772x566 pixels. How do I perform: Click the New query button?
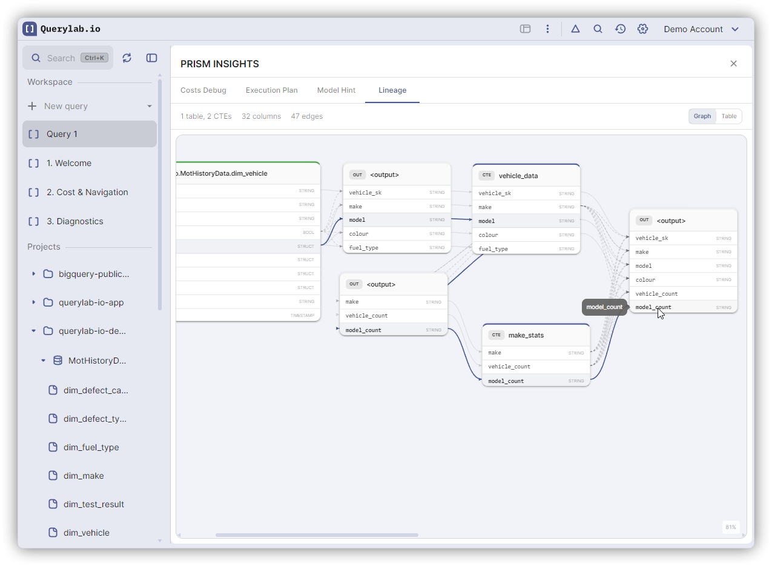coord(65,106)
